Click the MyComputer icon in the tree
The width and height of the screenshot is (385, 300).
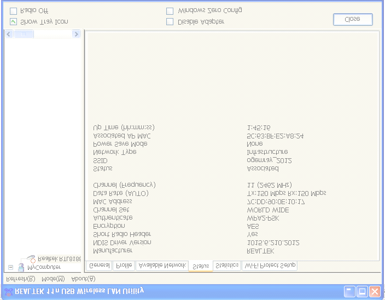click(21, 267)
